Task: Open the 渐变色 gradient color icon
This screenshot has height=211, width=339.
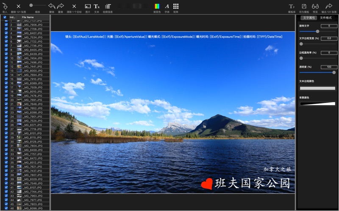Action: click(x=157, y=6)
